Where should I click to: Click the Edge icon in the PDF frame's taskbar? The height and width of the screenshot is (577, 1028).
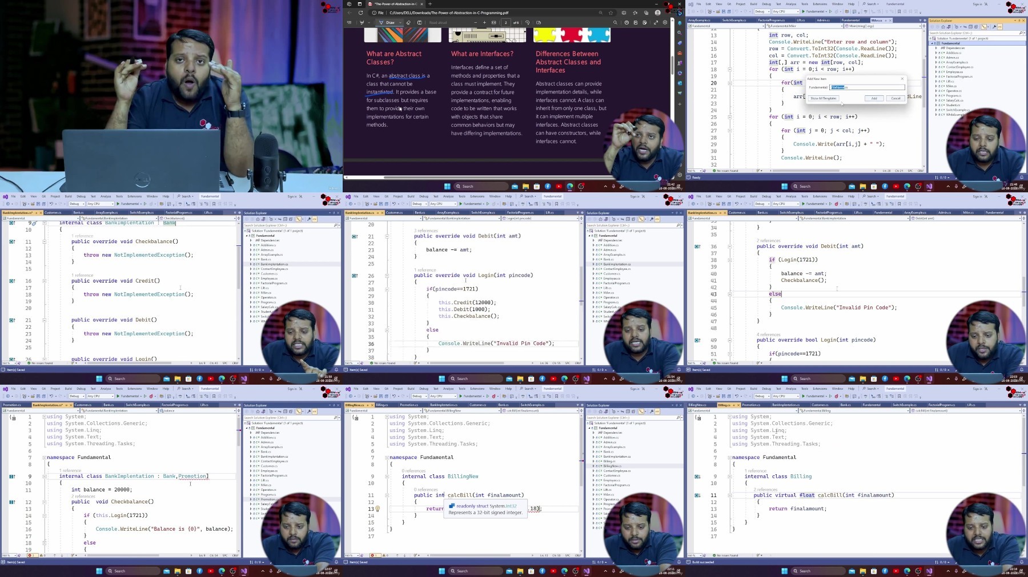570,186
